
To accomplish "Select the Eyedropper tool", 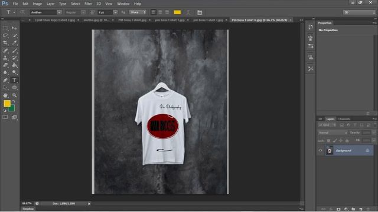I will click(x=14, y=43).
